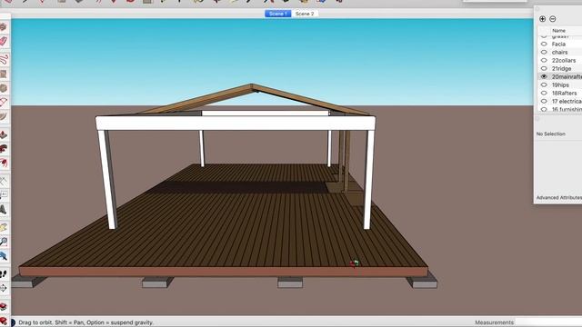
Task: Toggle visibility of the Facia layer
Action: 544,44
